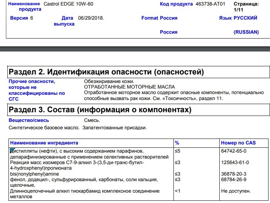Click column header 'Номер по CAS'

click(x=238, y=143)
